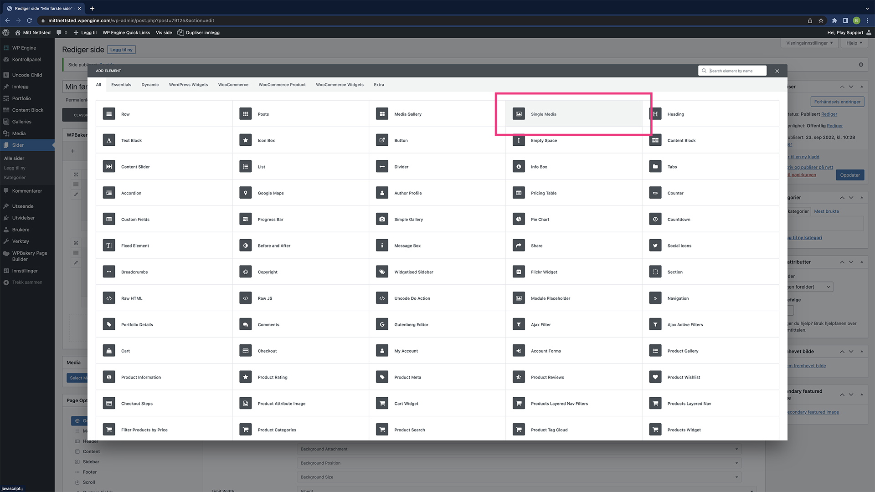
Task: Select Sidebar in the Page Options list
Action: (x=91, y=461)
